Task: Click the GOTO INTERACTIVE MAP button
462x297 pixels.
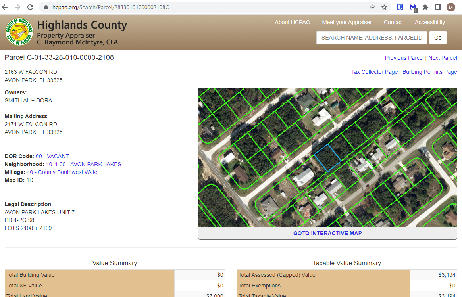Action: coord(327,233)
